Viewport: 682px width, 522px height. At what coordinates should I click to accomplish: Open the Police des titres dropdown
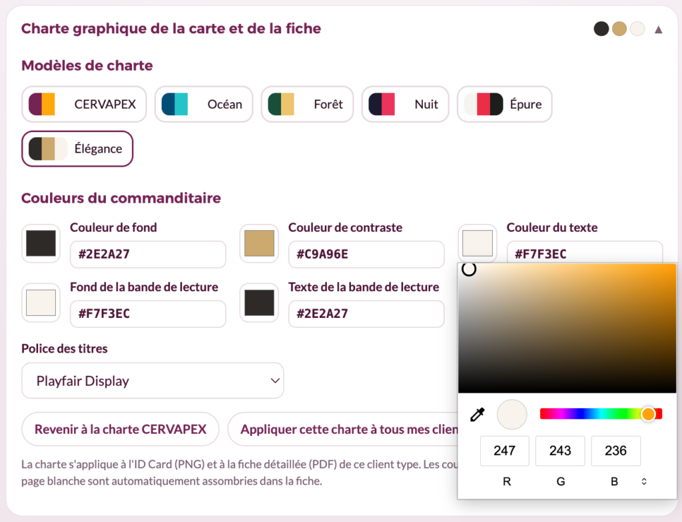[x=153, y=381]
